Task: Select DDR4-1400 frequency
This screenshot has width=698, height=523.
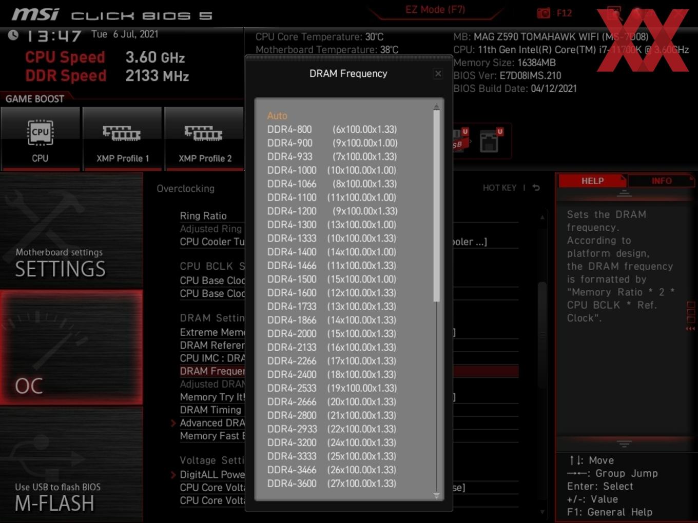Action: [x=332, y=252]
